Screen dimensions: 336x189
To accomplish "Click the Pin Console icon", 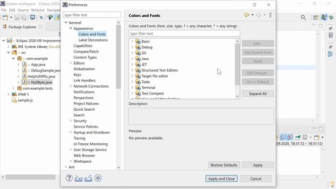I will [298, 138].
